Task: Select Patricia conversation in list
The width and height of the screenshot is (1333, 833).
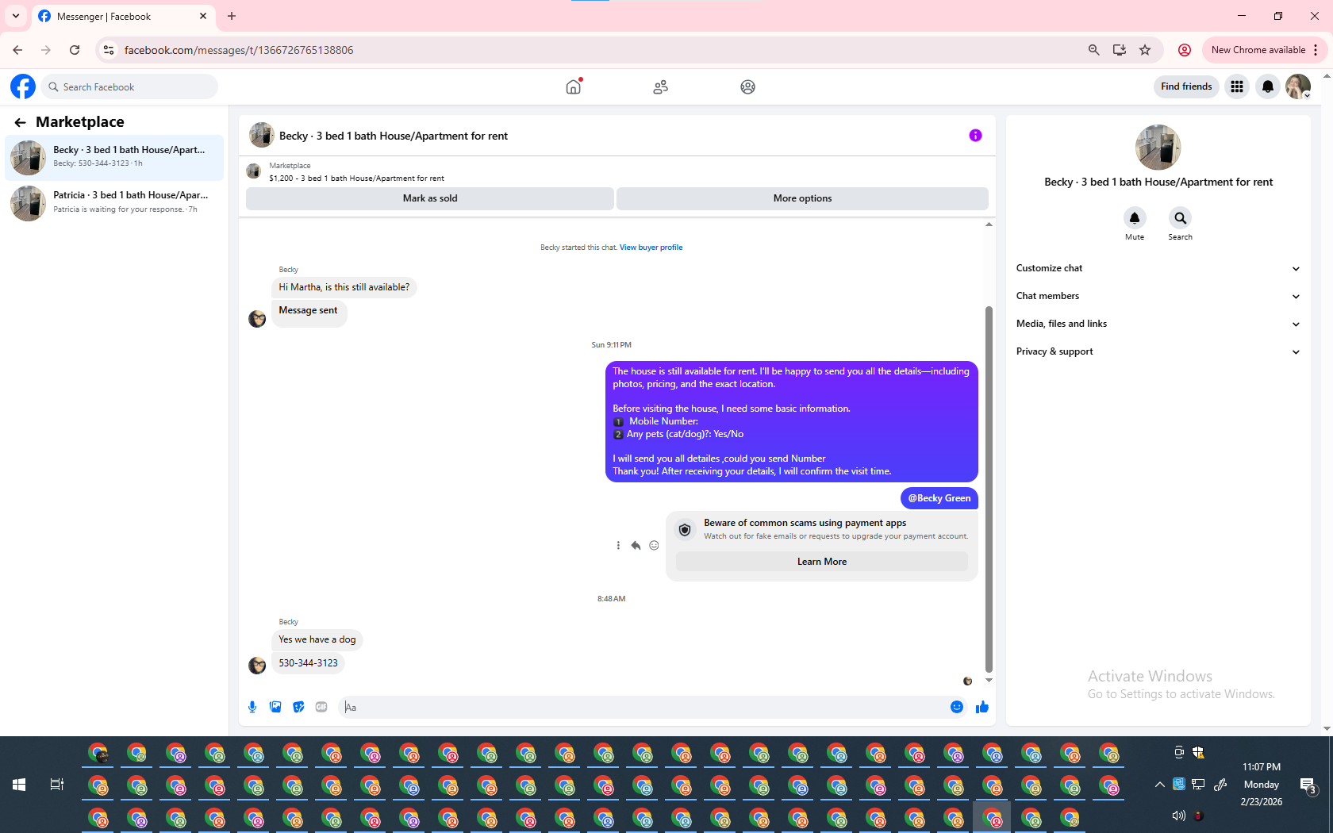Action: (114, 202)
